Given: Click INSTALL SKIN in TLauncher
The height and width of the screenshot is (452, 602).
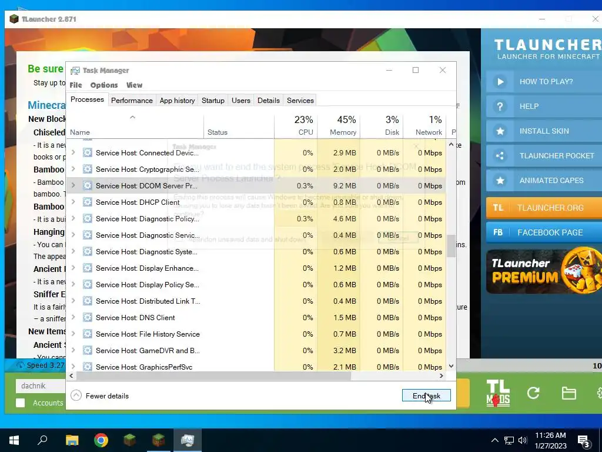Looking at the screenshot, I should tap(544, 131).
